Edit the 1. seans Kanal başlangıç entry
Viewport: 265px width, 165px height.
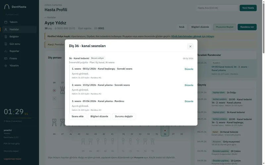pyautogui.click(x=189, y=69)
